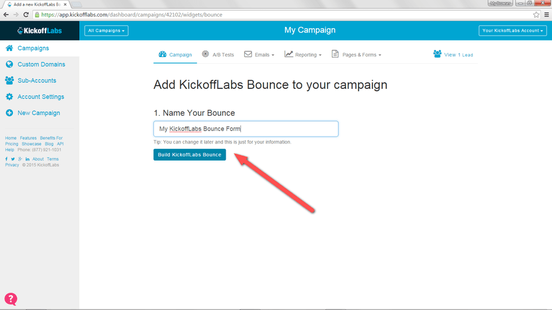Open the View 1 Lead link
Screen dimensions: 552x310
453,55
